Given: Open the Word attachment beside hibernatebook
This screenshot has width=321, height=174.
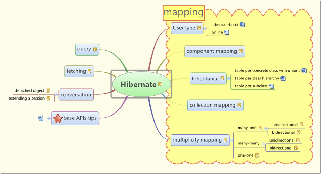Looking at the screenshot, I should tap(242, 24).
